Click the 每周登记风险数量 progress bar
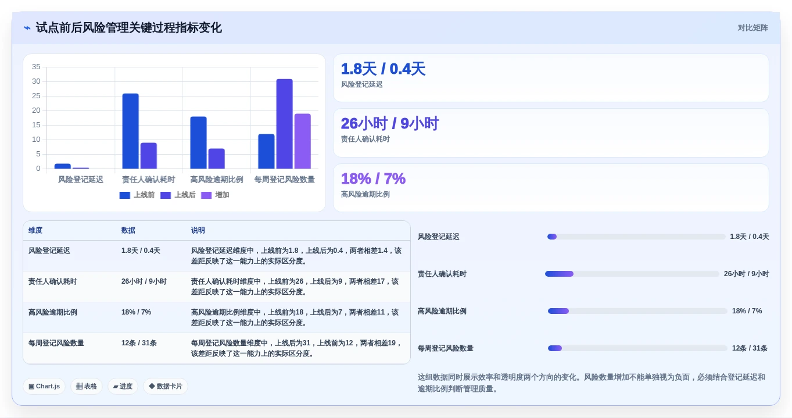792x418 pixels. pos(637,348)
